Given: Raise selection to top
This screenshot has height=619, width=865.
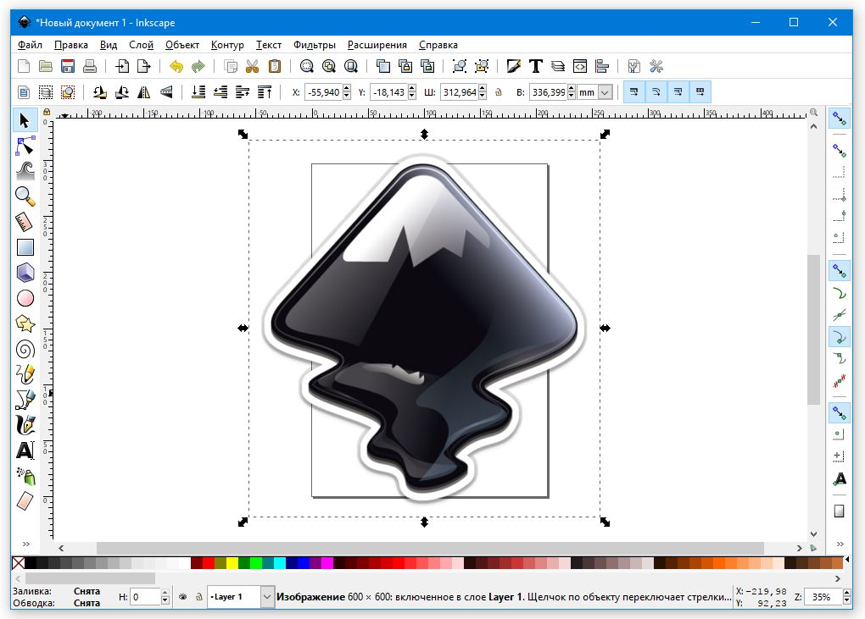Looking at the screenshot, I should (265, 92).
